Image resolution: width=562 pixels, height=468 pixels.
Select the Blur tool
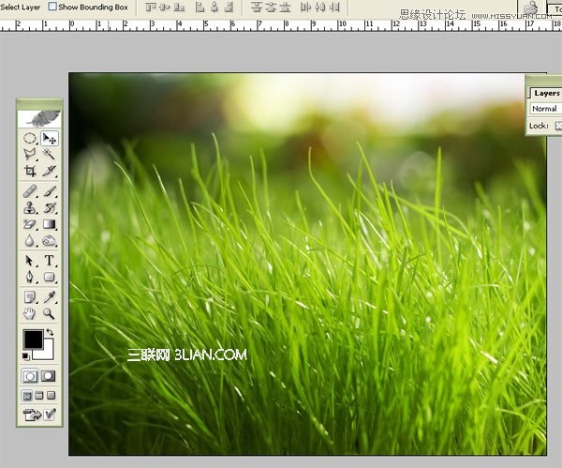pos(30,241)
